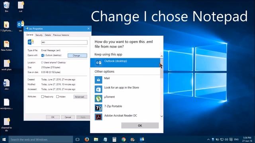Close the sec Properties window

88,29
